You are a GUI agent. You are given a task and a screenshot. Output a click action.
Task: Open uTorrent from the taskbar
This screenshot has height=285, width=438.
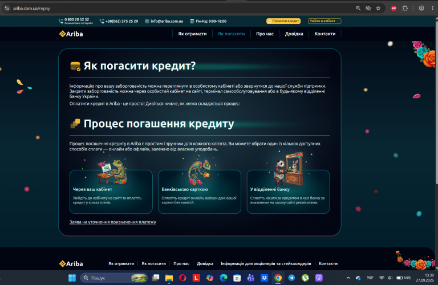tap(305, 278)
